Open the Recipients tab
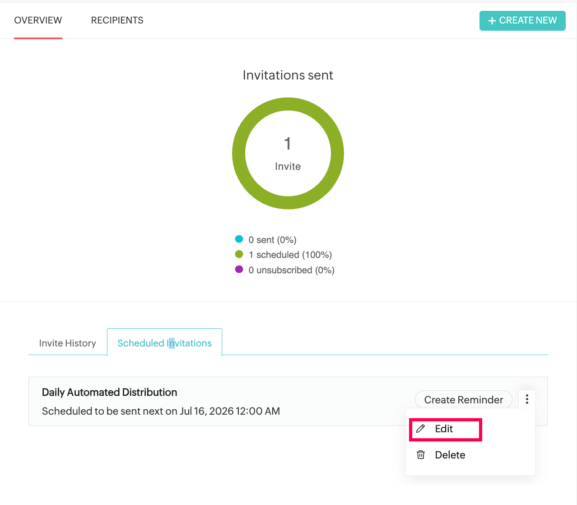 pyautogui.click(x=117, y=20)
